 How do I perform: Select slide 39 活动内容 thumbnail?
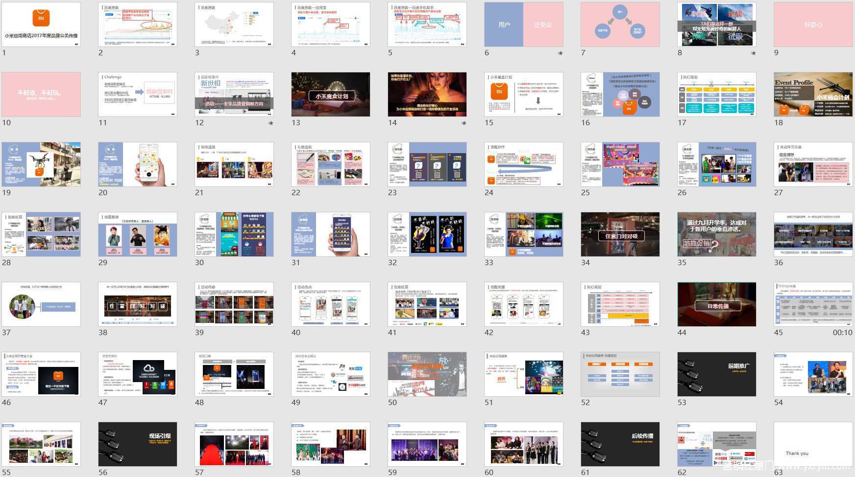[234, 304]
